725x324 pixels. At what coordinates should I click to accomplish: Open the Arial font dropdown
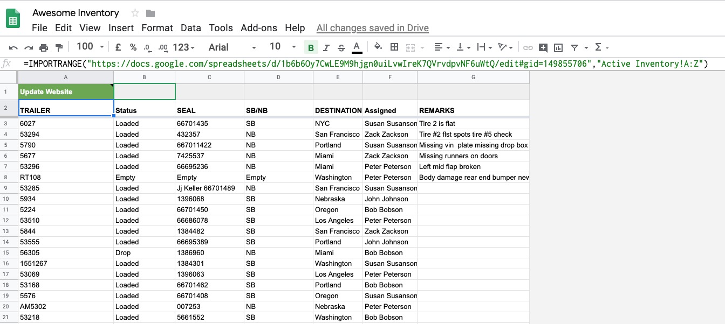(x=231, y=47)
